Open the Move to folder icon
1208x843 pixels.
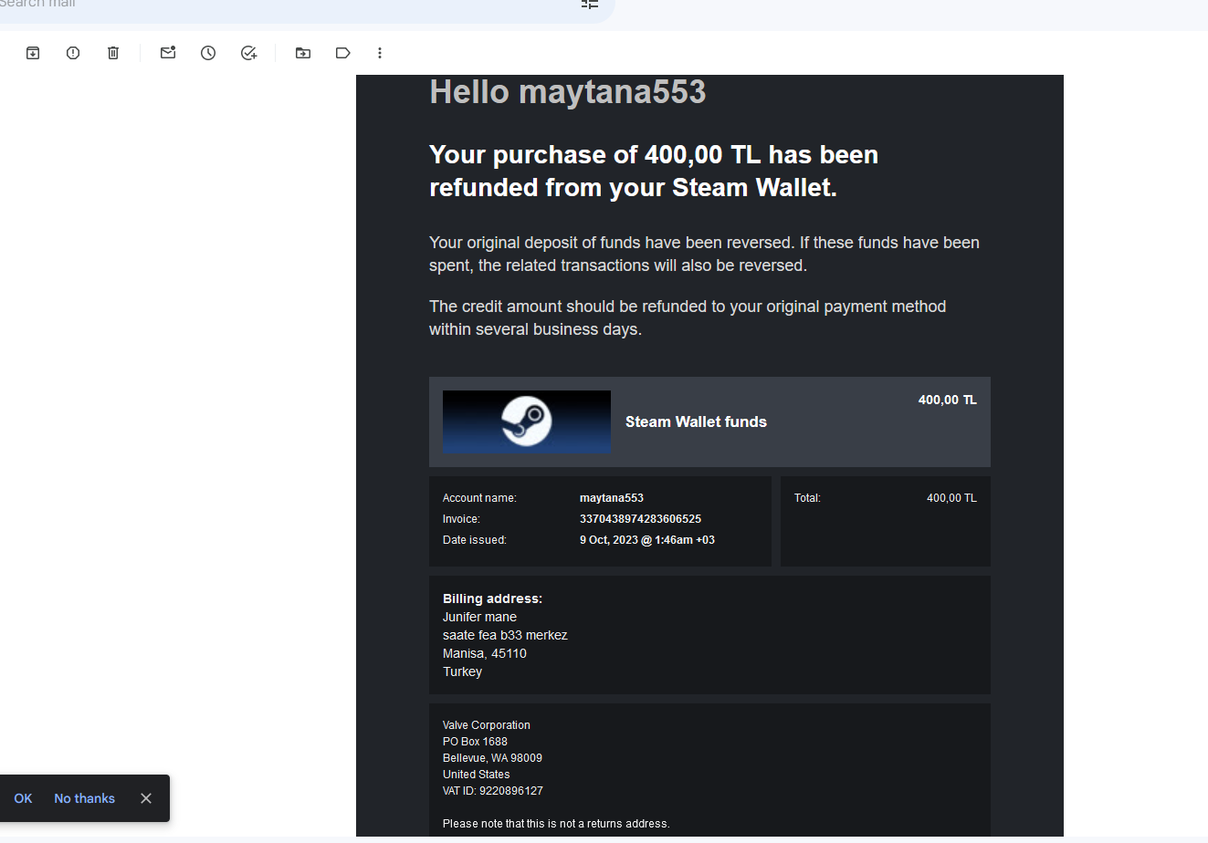pos(303,53)
